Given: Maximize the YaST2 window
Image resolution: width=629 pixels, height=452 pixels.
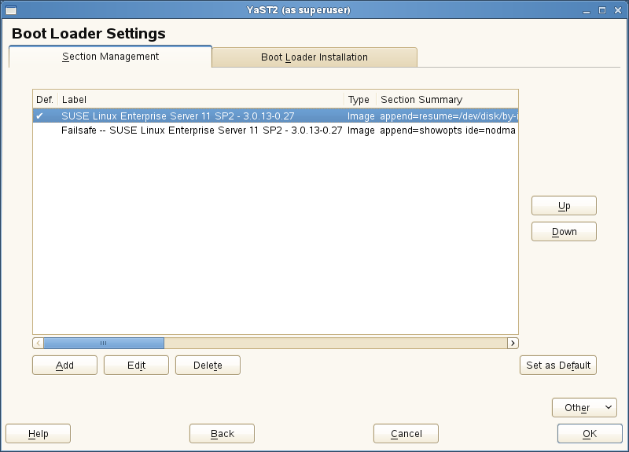Looking at the screenshot, I should click(602, 10).
